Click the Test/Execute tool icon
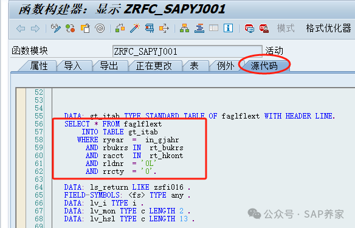The image size is (355, 228). coord(150,29)
